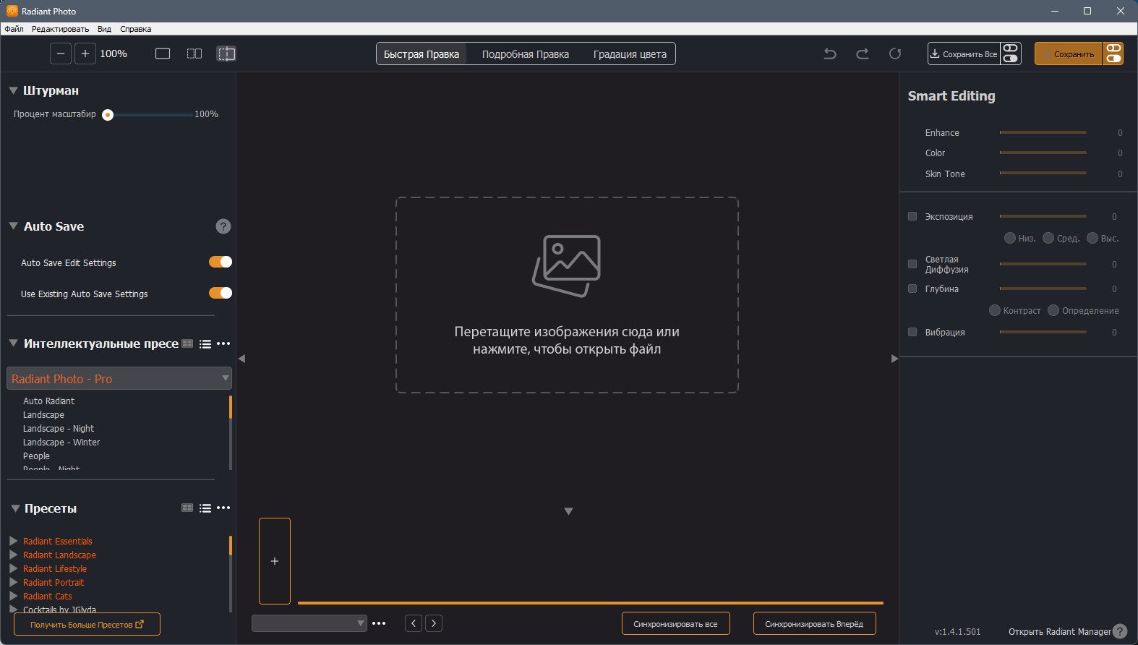
Task: Switch to single image view layout
Action: click(163, 54)
